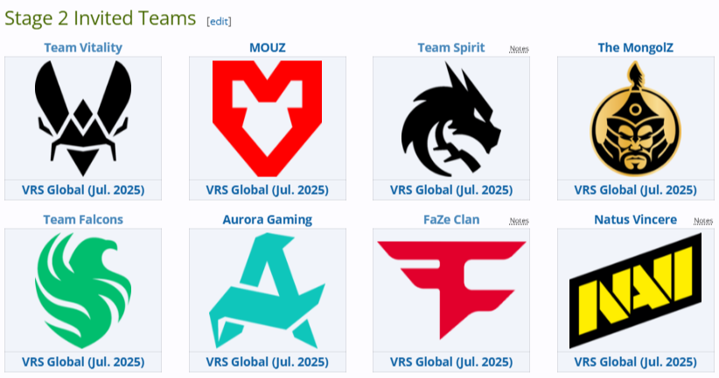Click the yellow NAVI logo
719x378 pixels.
[636, 291]
